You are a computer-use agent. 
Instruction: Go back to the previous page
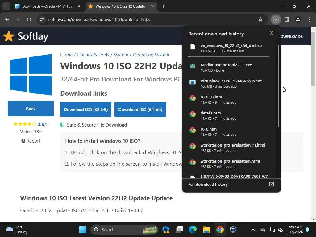[7, 19]
